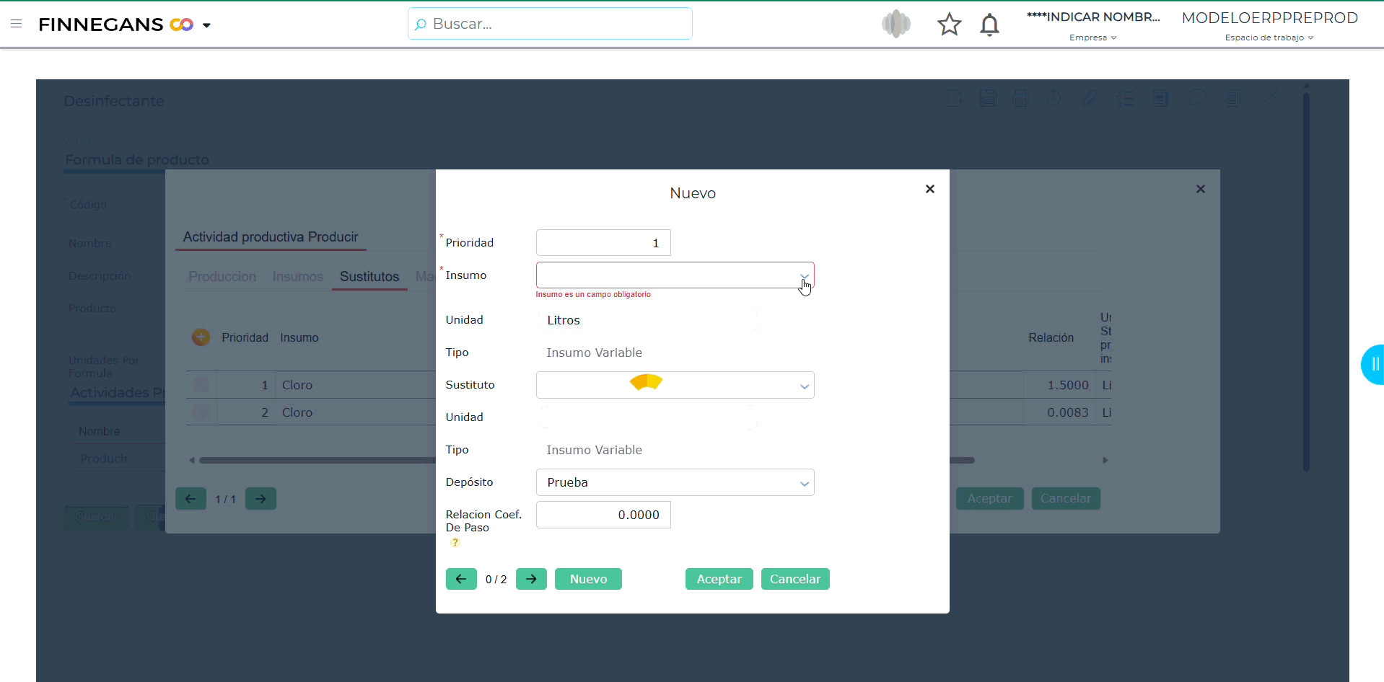Close the Nuevo dialog
The image size is (1384, 682).
click(x=930, y=189)
